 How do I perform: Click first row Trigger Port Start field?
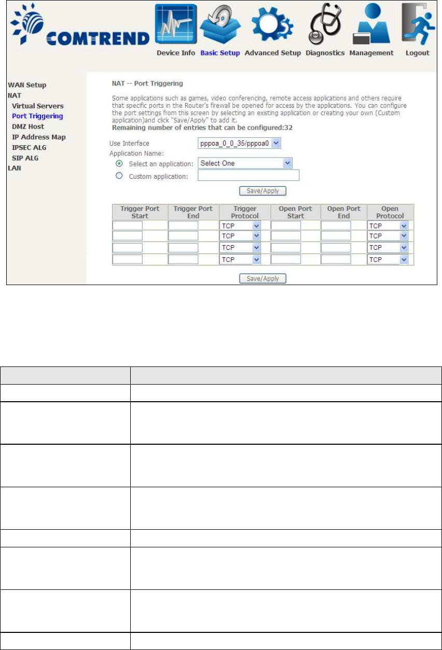pos(128,225)
